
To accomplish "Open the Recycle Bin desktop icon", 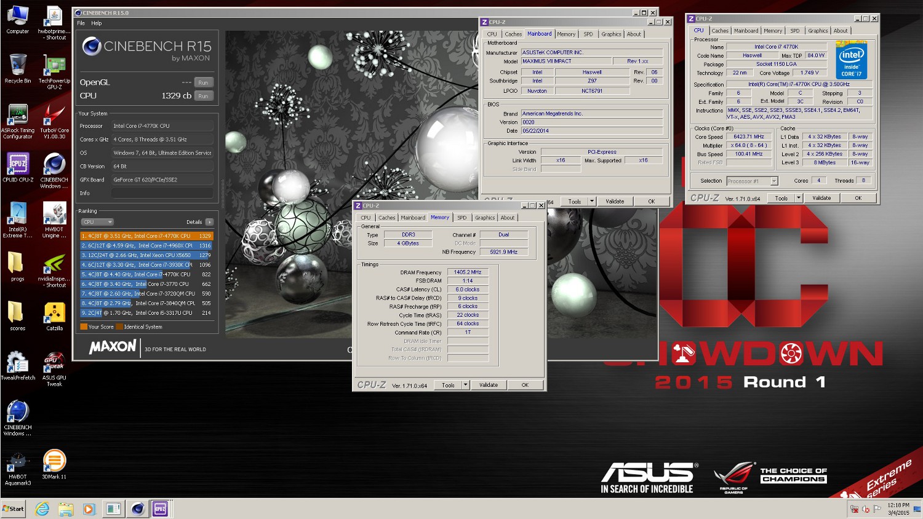I will click(17, 69).
